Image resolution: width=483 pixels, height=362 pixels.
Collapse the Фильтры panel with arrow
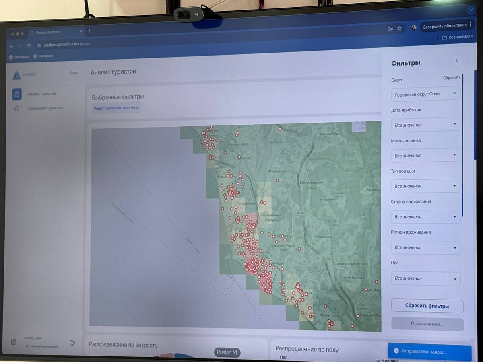pyautogui.click(x=456, y=60)
